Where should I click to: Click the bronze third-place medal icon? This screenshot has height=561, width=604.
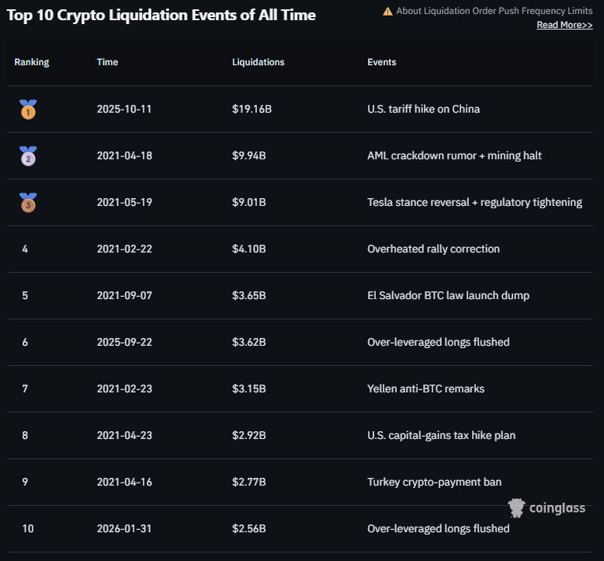click(28, 203)
